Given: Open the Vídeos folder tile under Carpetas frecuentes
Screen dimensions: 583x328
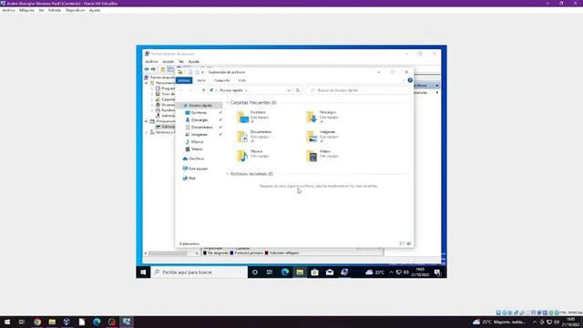Looking at the screenshot, I should click(x=322, y=156).
